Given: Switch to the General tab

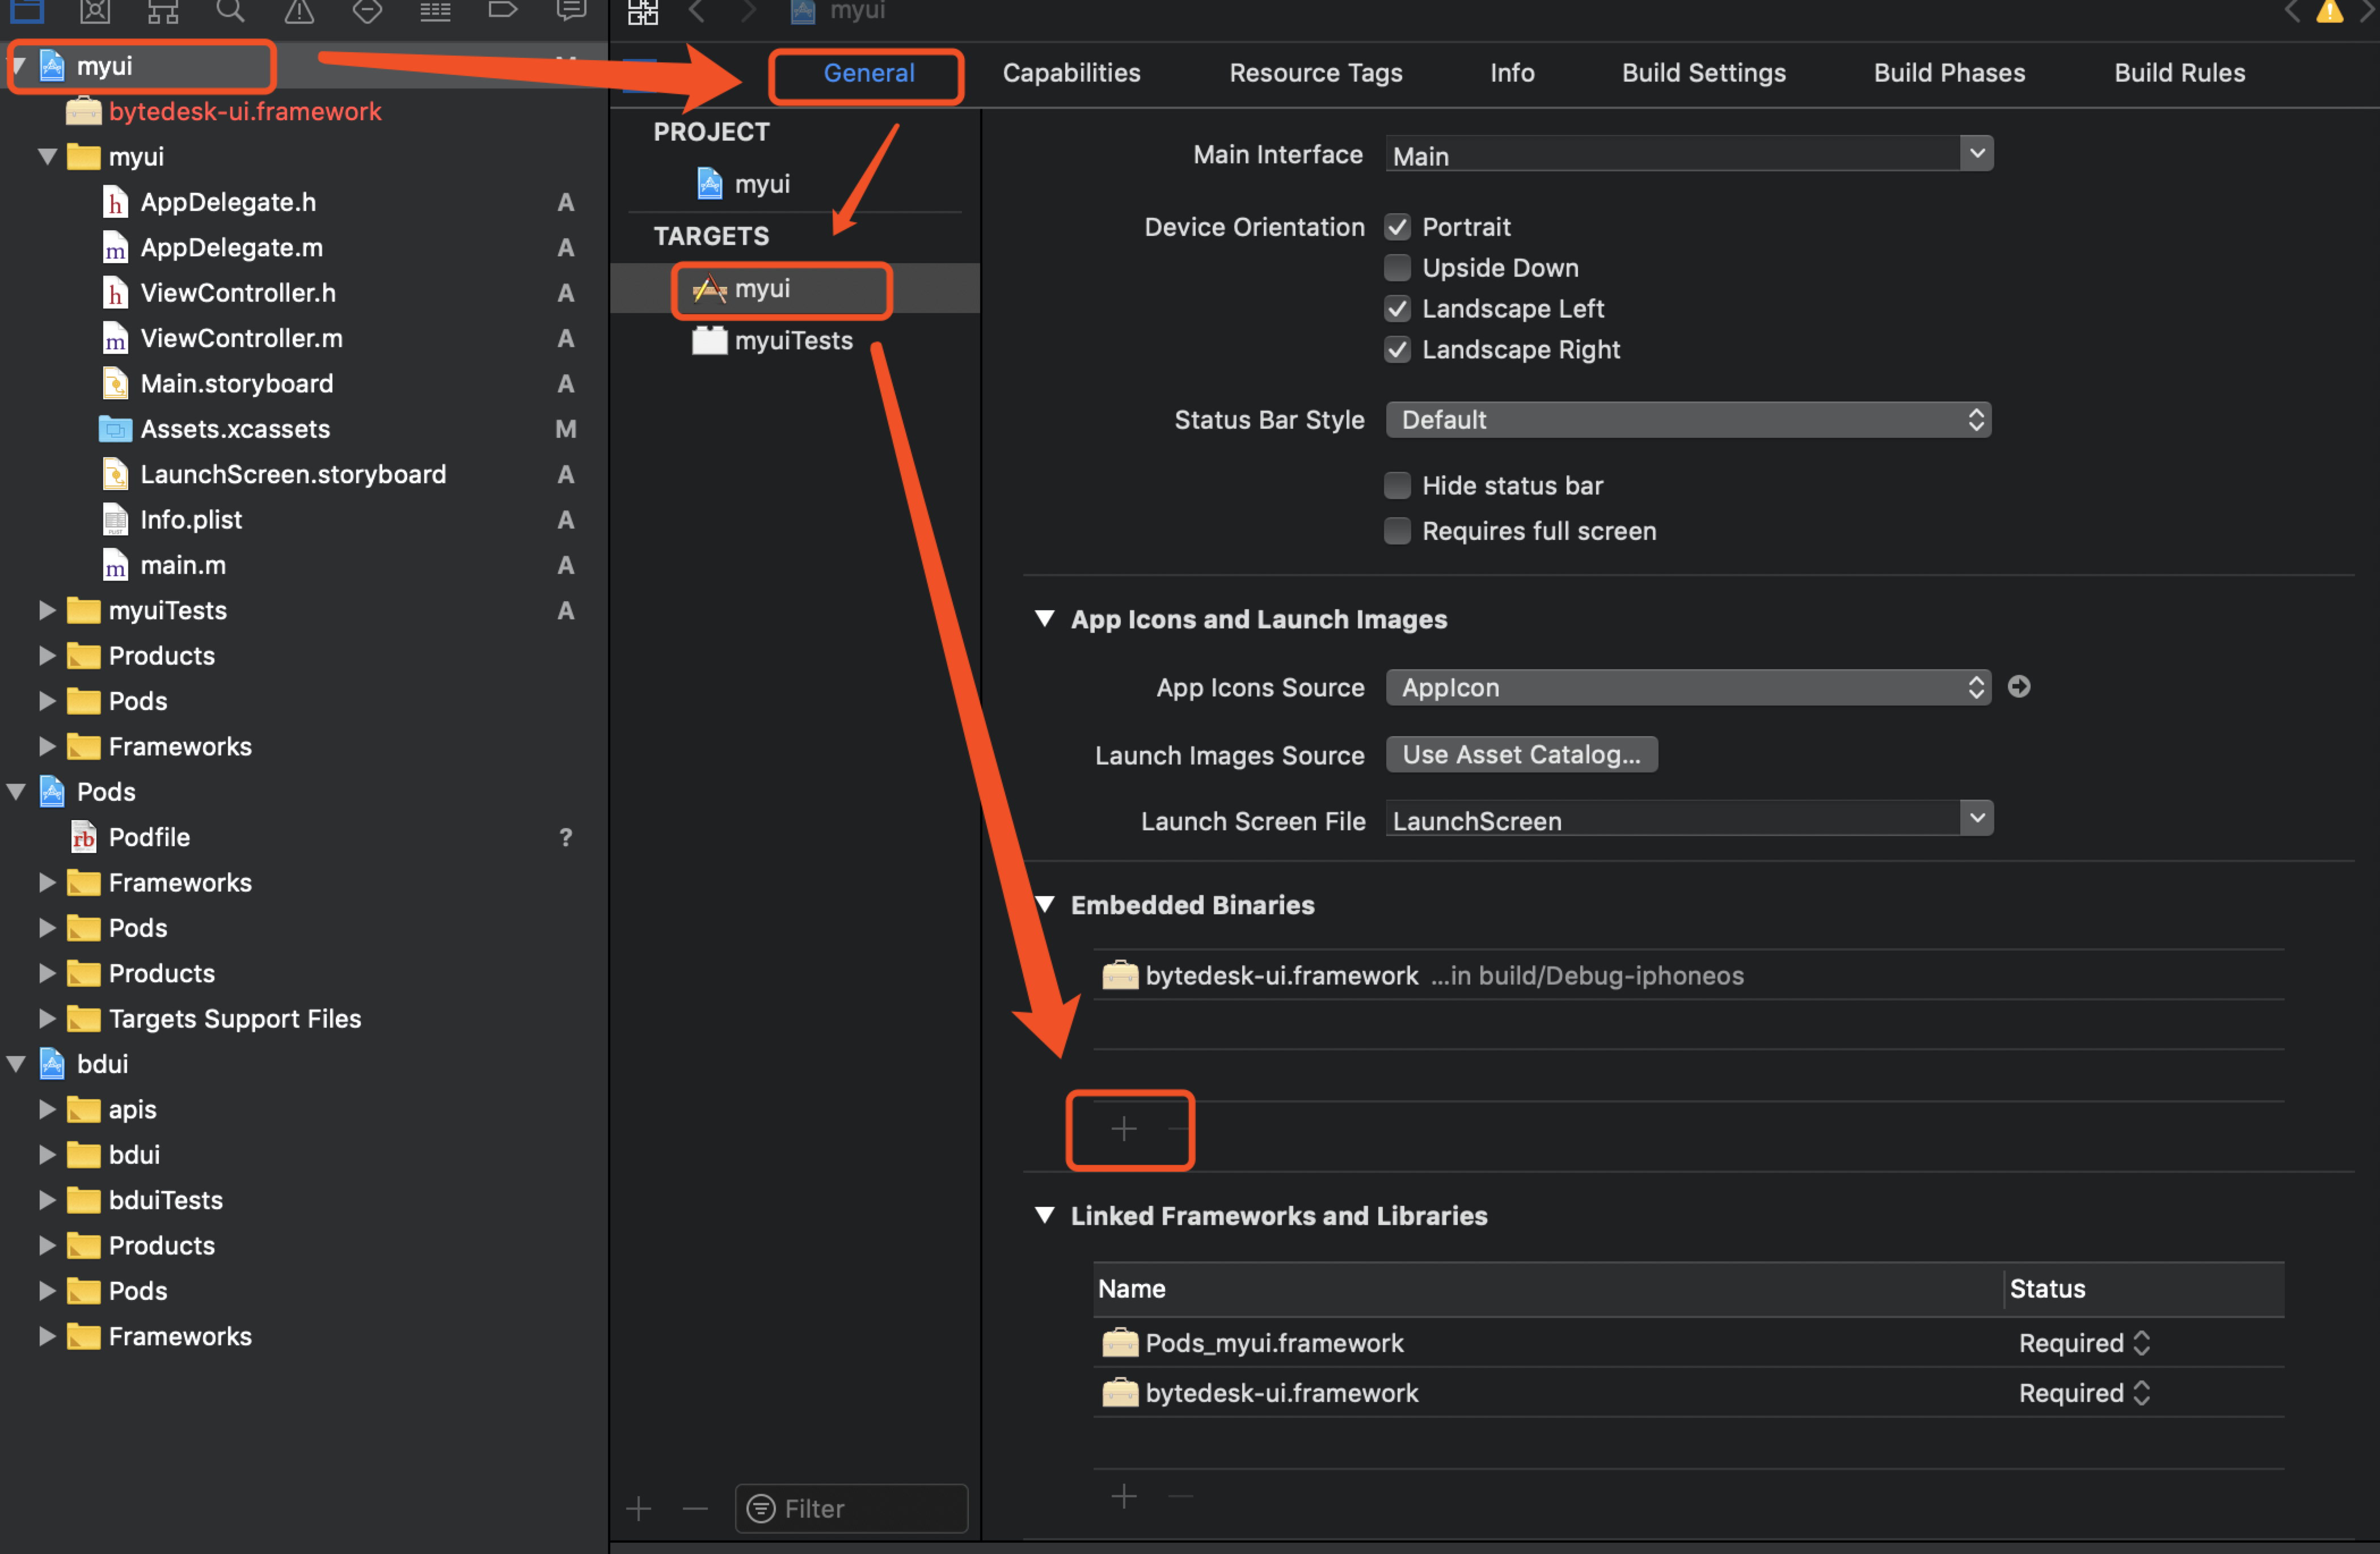Looking at the screenshot, I should pos(868,73).
